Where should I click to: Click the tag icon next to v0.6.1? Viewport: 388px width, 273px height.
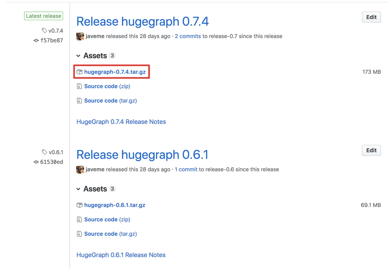(x=44, y=152)
